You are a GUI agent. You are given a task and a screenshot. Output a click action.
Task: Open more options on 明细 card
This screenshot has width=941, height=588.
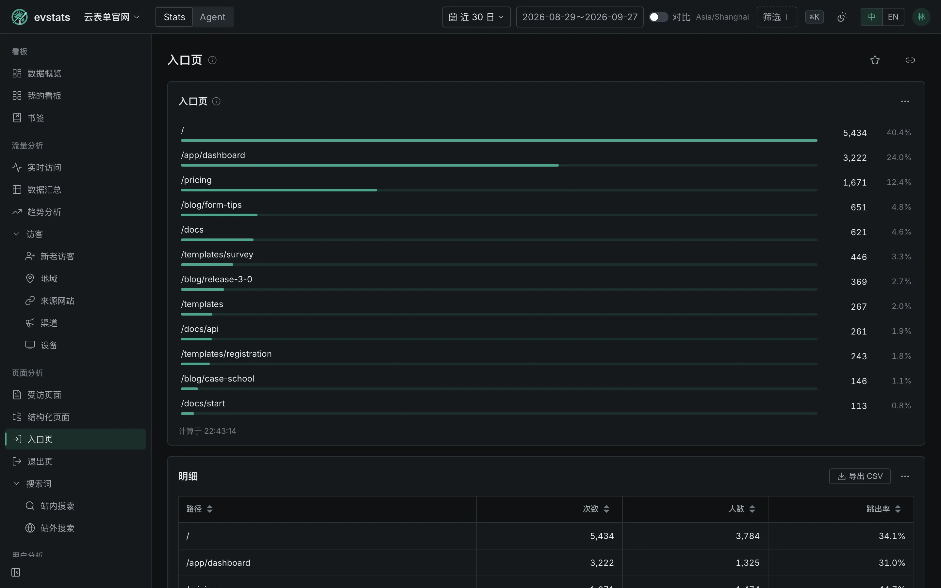tap(905, 476)
